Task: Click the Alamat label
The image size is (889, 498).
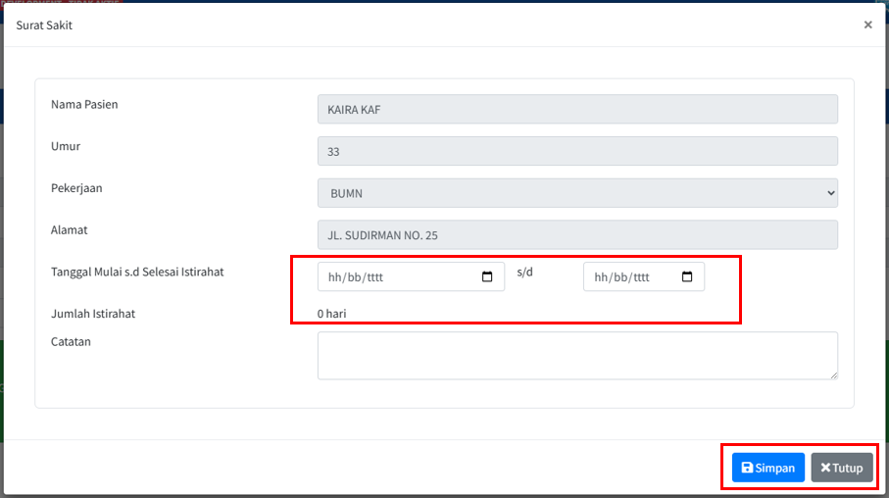Action: [x=70, y=230]
